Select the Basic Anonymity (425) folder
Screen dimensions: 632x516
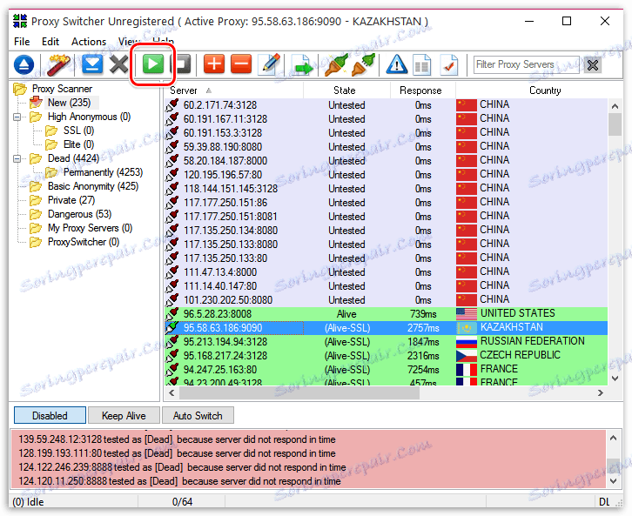tap(93, 186)
